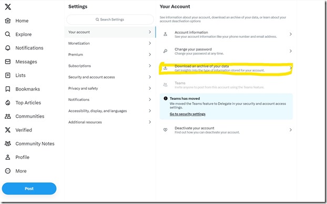Screen dimensions: 327x204
Task: Open More label in sidebar
Action: coord(21,171)
